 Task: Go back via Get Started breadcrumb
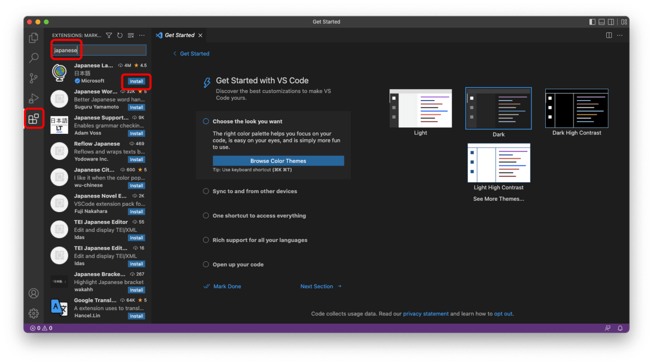pyautogui.click(x=191, y=53)
